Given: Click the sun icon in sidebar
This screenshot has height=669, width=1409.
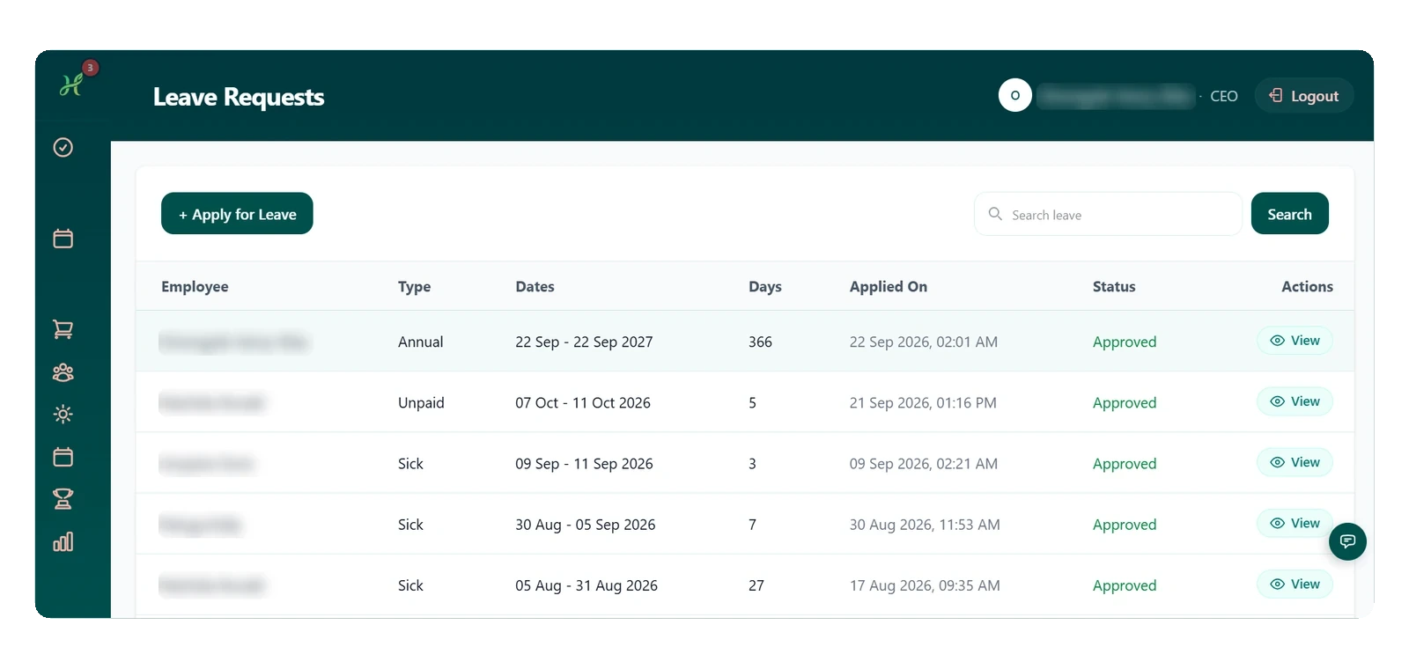Looking at the screenshot, I should (x=63, y=414).
